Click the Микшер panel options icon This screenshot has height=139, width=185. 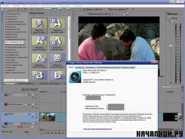181,14
